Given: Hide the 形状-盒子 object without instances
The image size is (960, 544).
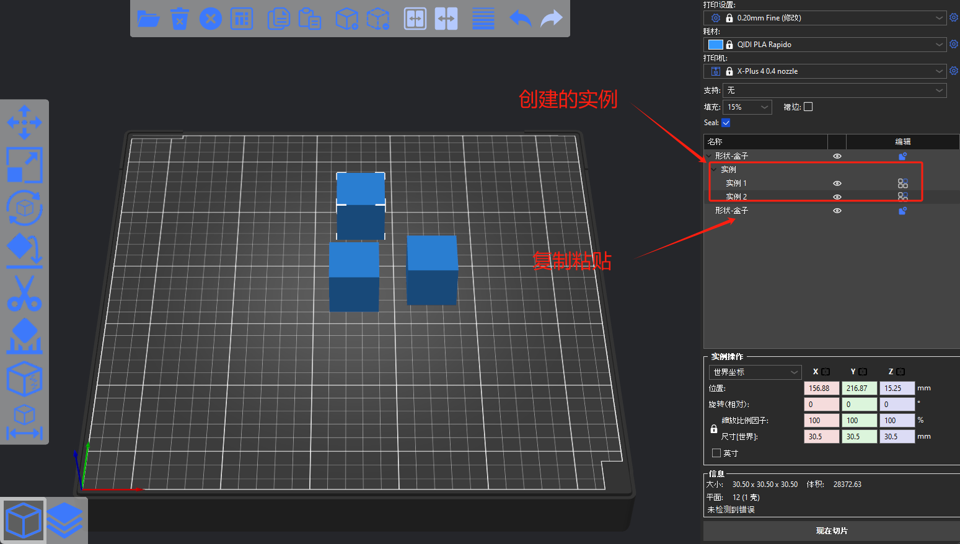Looking at the screenshot, I should point(837,211).
